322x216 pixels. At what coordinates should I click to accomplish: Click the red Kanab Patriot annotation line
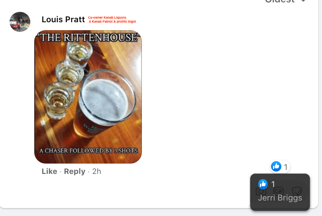coord(112,21)
